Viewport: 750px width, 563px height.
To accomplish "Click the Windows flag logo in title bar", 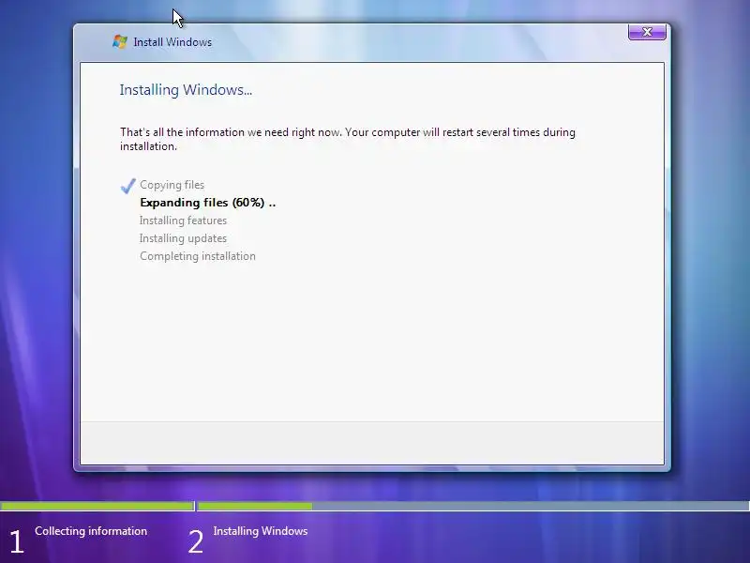I will (x=120, y=41).
